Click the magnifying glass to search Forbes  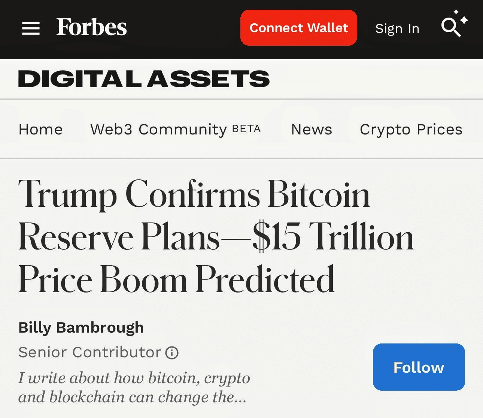point(451,26)
